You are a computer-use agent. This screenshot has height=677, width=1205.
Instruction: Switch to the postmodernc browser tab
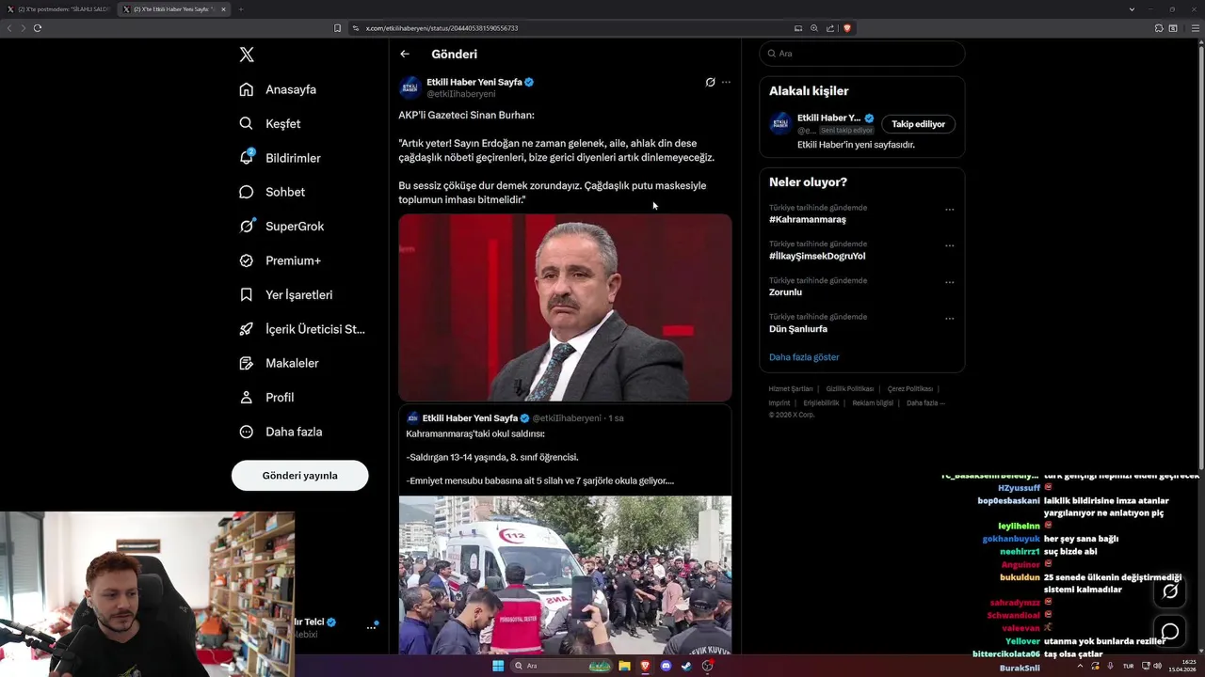58,9
